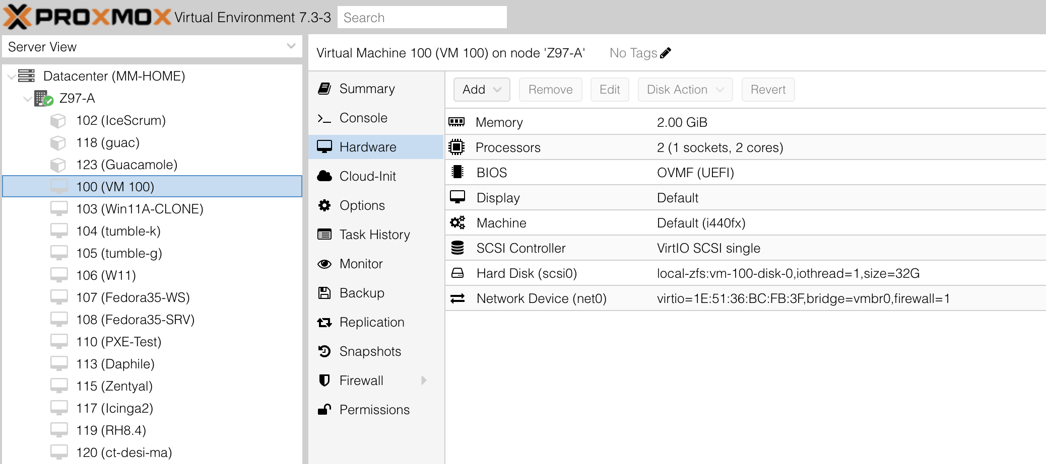This screenshot has width=1046, height=464.
Task: Click the container icon for 118 (guac)
Action: 58,143
